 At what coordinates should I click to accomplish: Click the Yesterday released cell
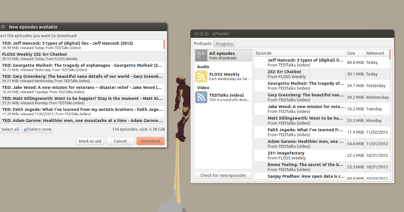point(377,86)
